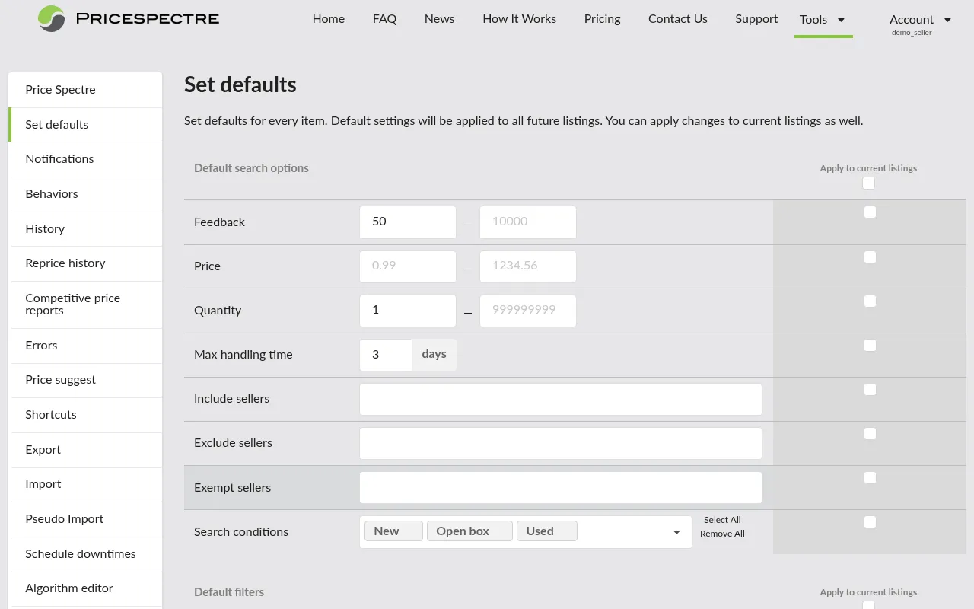Viewport: 974px width, 609px height.
Task: Enable Apply to current listings for Price
Action: coord(870,257)
